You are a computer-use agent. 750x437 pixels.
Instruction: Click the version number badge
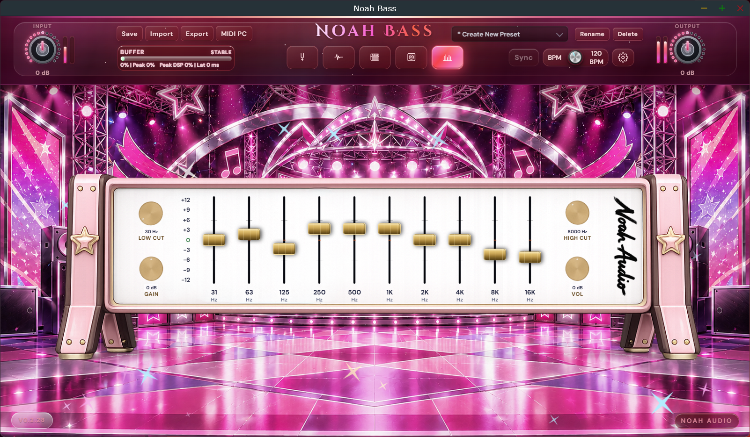32,420
